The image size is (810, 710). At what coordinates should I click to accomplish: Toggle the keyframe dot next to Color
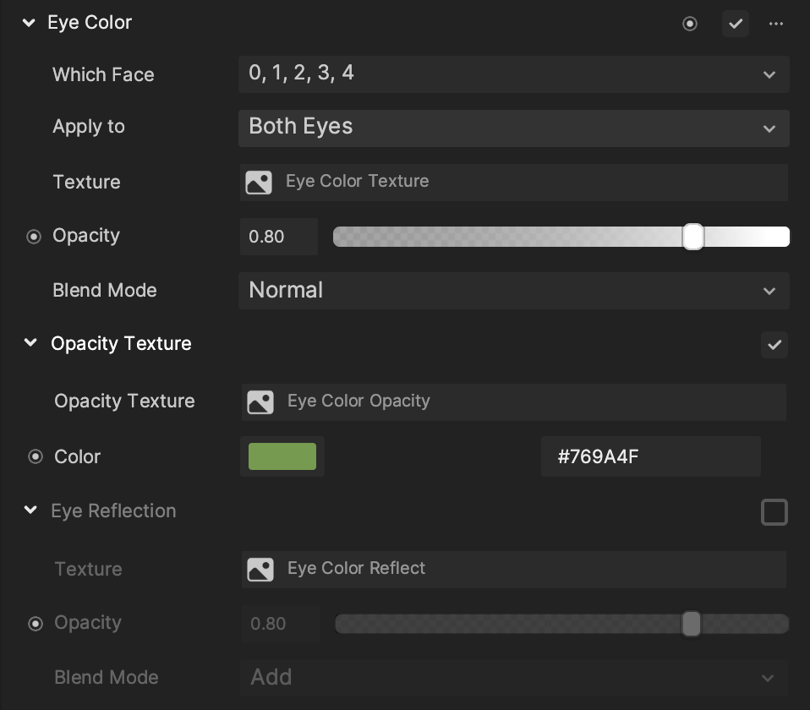click(x=36, y=456)
